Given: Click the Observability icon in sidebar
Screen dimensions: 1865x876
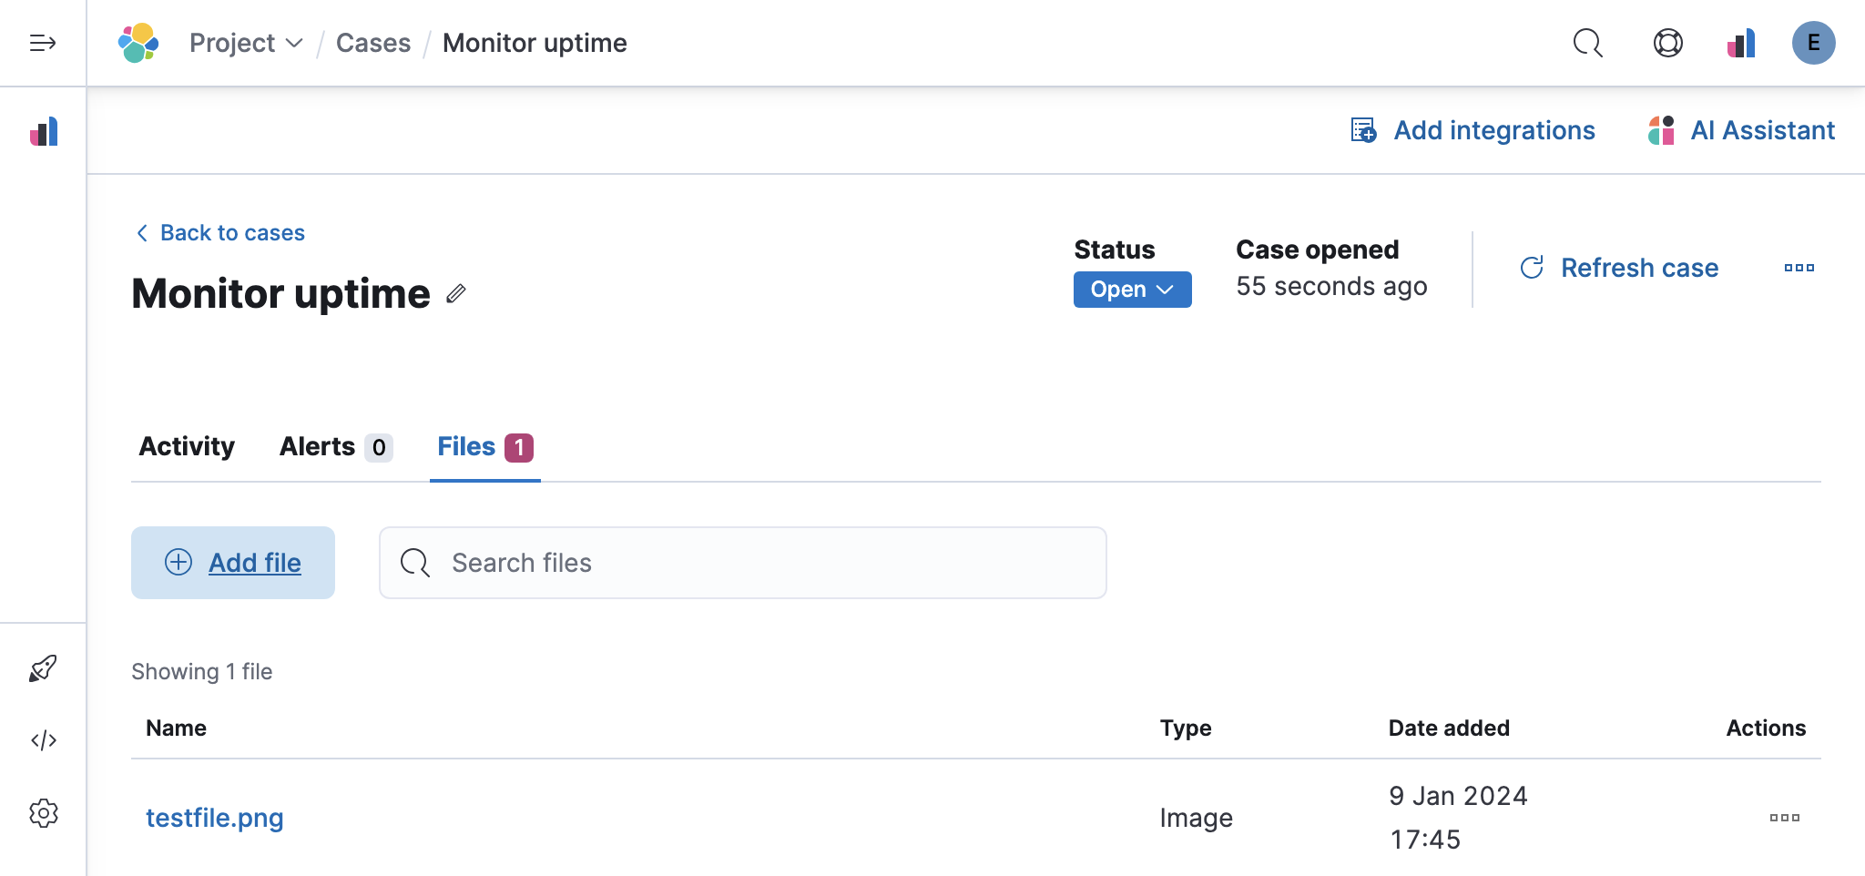Looking at the screenshot, I should click(x=44, y=132).
